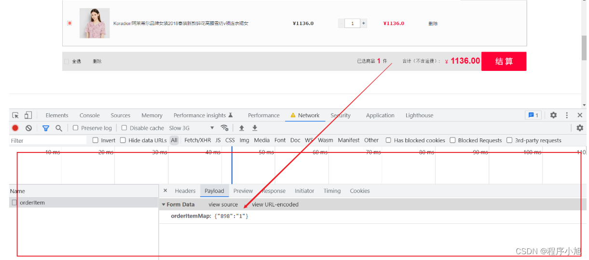
Task: Click view source link
Action: tap(223, 205)
